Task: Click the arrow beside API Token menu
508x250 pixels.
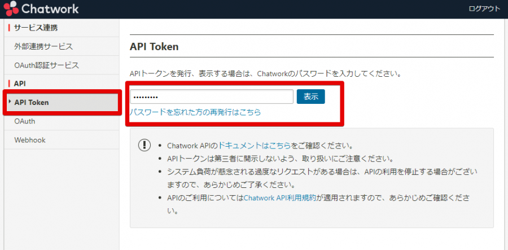Action: pyautogui.click(x=10, y=102)
